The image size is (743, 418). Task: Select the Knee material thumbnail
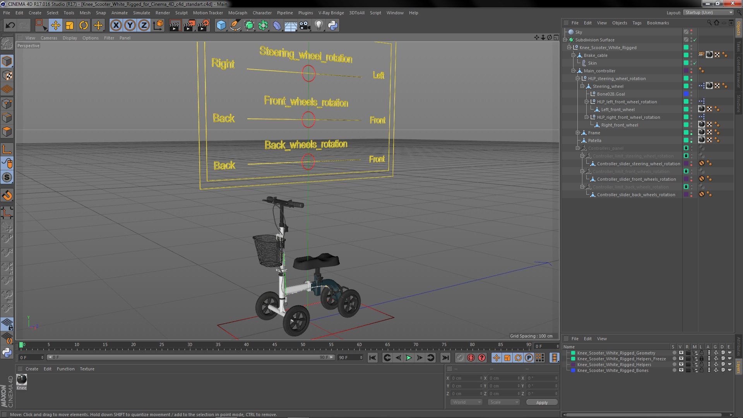coord(22,379)
